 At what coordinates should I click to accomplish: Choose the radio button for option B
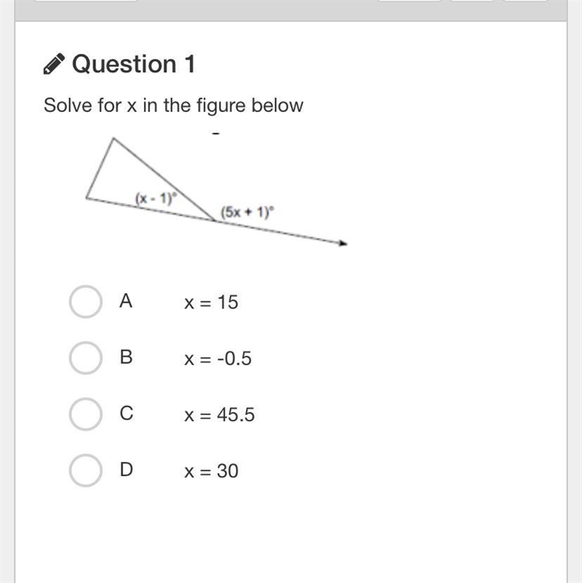(x=85, y=357)
